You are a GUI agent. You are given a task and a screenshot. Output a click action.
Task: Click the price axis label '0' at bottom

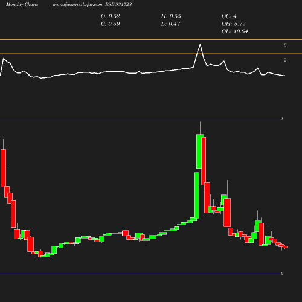[282, 274]
